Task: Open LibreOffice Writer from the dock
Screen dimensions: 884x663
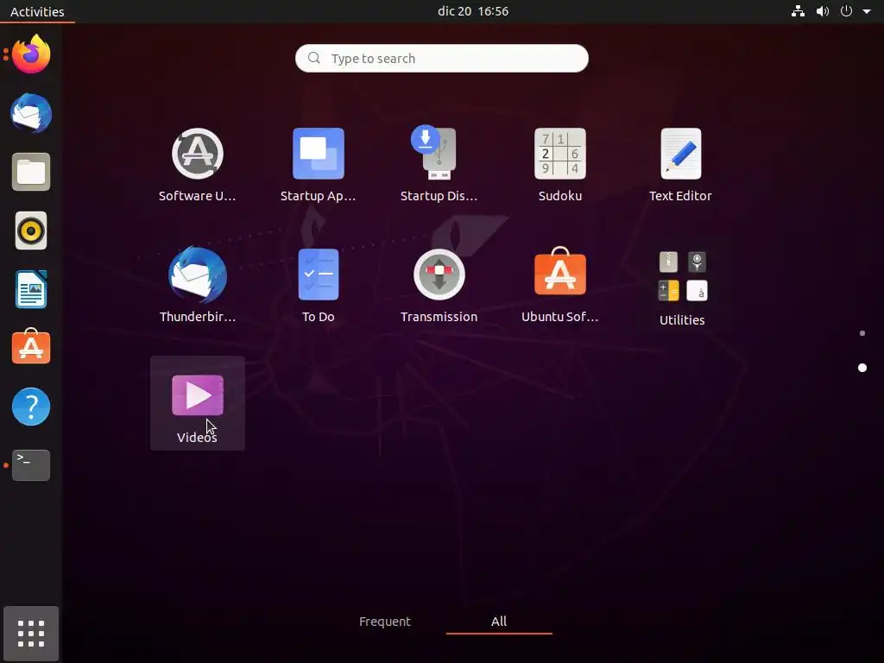Action: 31,289
